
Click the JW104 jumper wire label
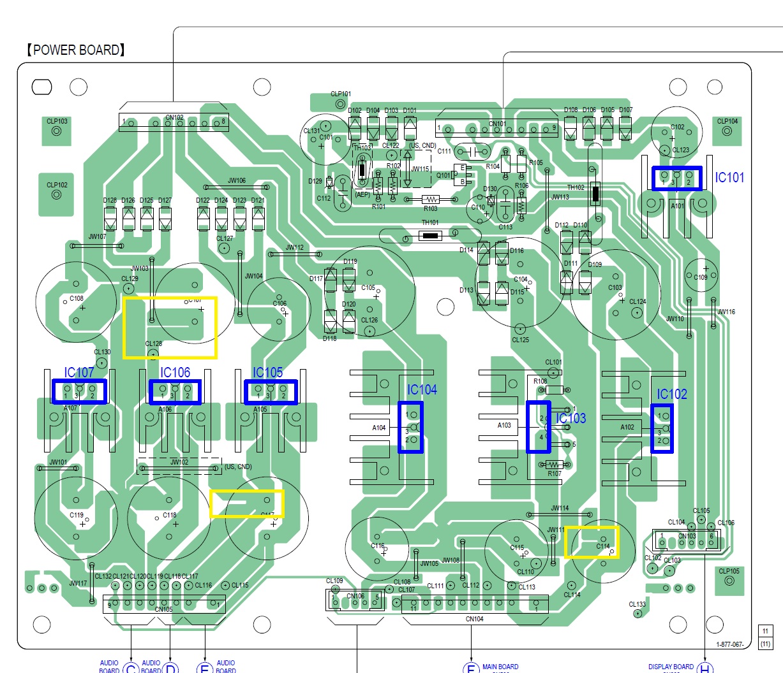coord(254,276)
